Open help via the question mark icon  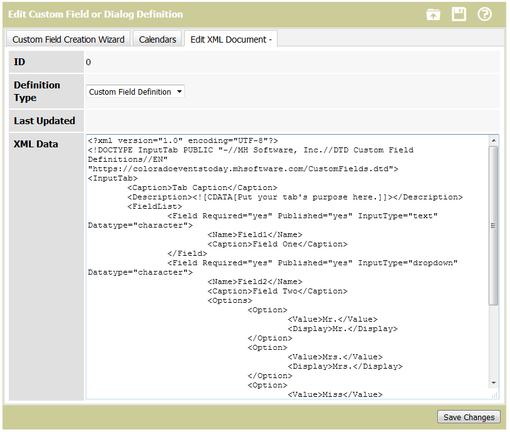click(484, 14)
